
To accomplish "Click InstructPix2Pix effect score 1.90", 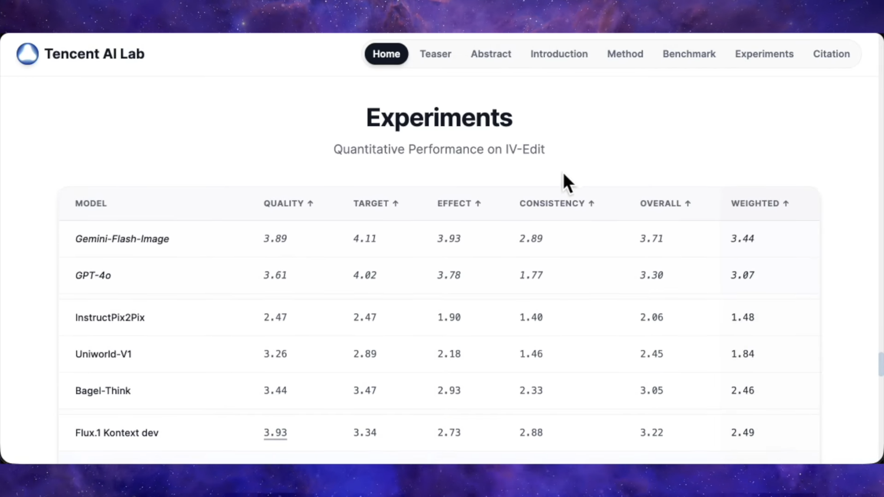I will pos(449,317).
